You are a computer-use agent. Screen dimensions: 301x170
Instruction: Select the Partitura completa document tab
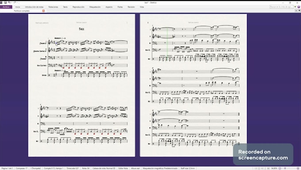[x=22, y=11]
